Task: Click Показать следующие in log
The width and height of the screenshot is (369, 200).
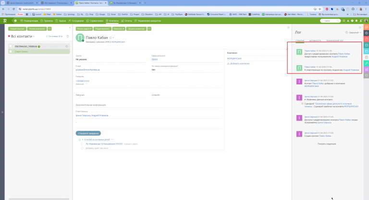Action: [327, 144]
